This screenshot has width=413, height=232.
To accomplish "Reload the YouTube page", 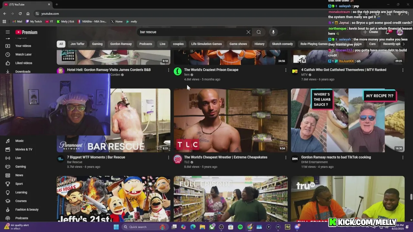I will [x=20, y=14].
